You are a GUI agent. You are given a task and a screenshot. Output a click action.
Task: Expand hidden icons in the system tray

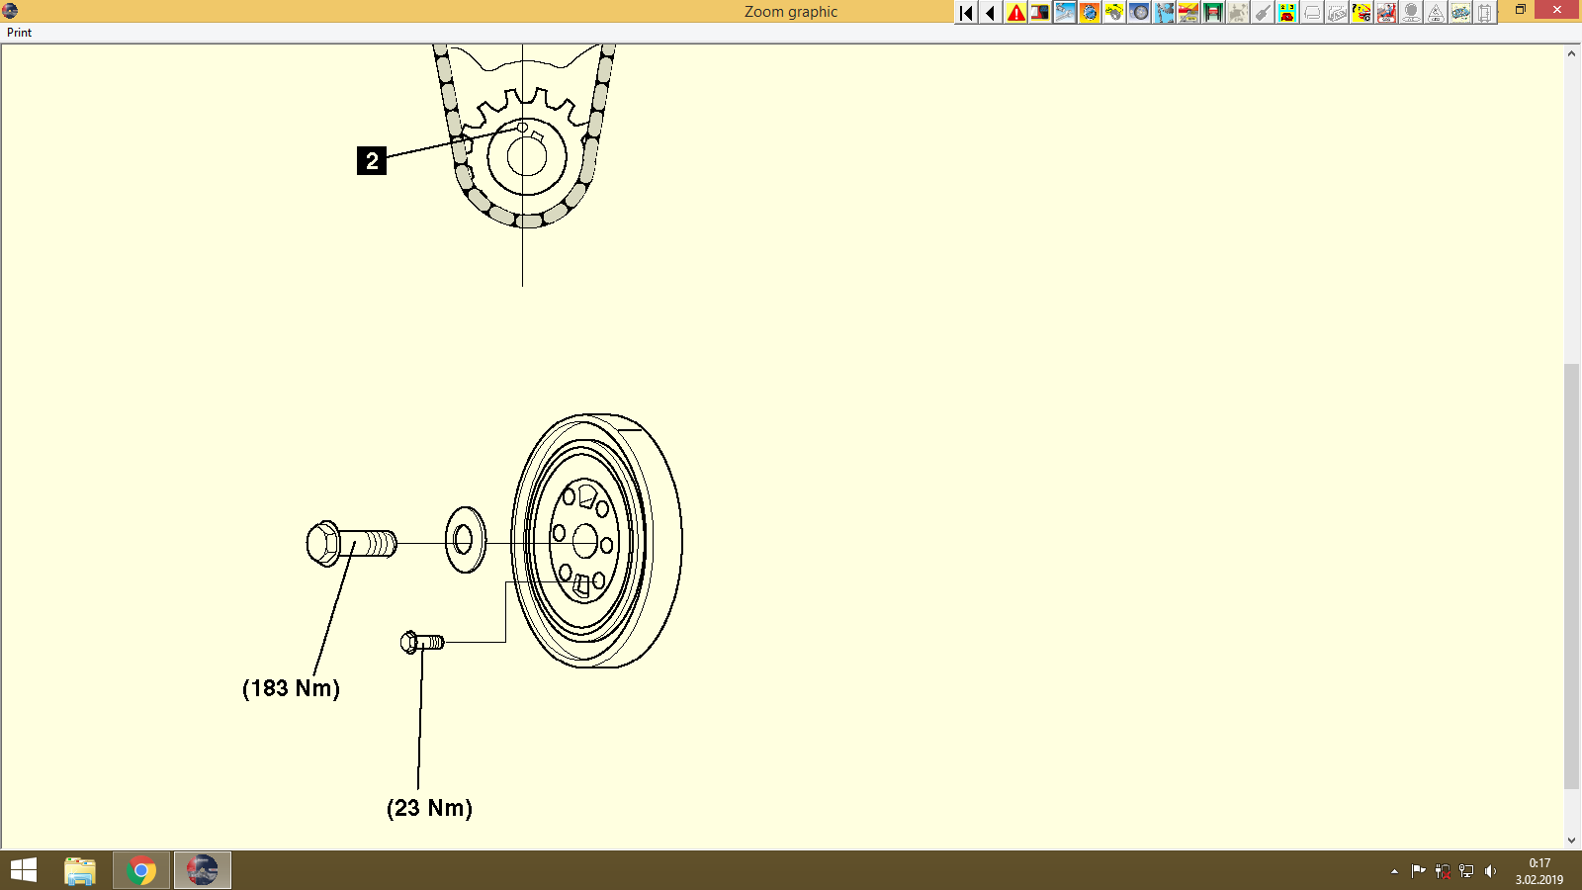coord(1392,871)
